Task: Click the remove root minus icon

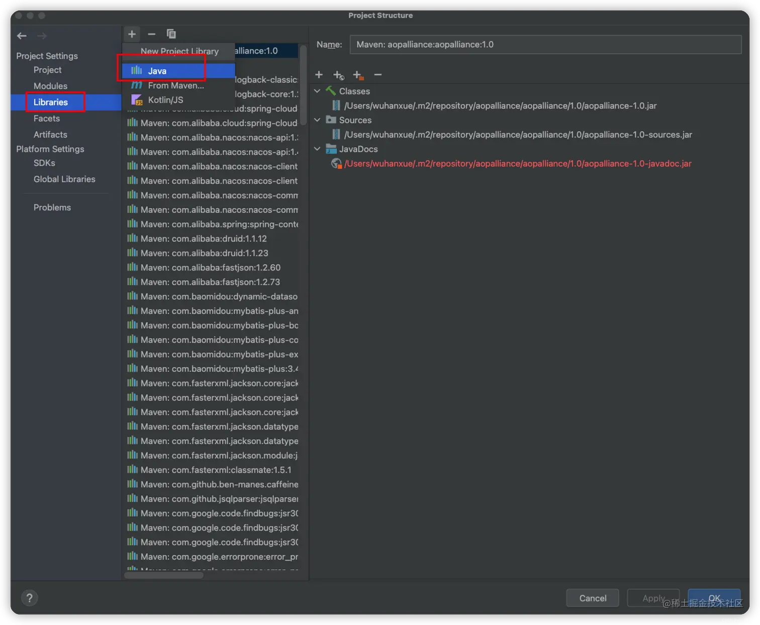Action: (x=378, y=75)
